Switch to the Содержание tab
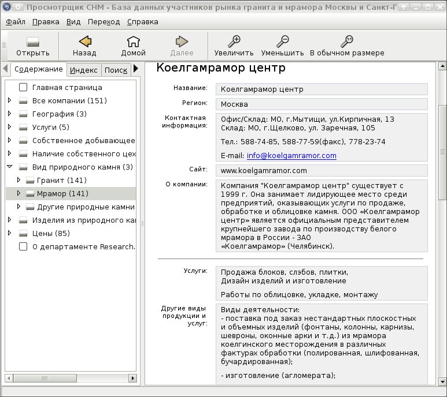This screenshot has height=397, width=447. [x=39, y=69]
